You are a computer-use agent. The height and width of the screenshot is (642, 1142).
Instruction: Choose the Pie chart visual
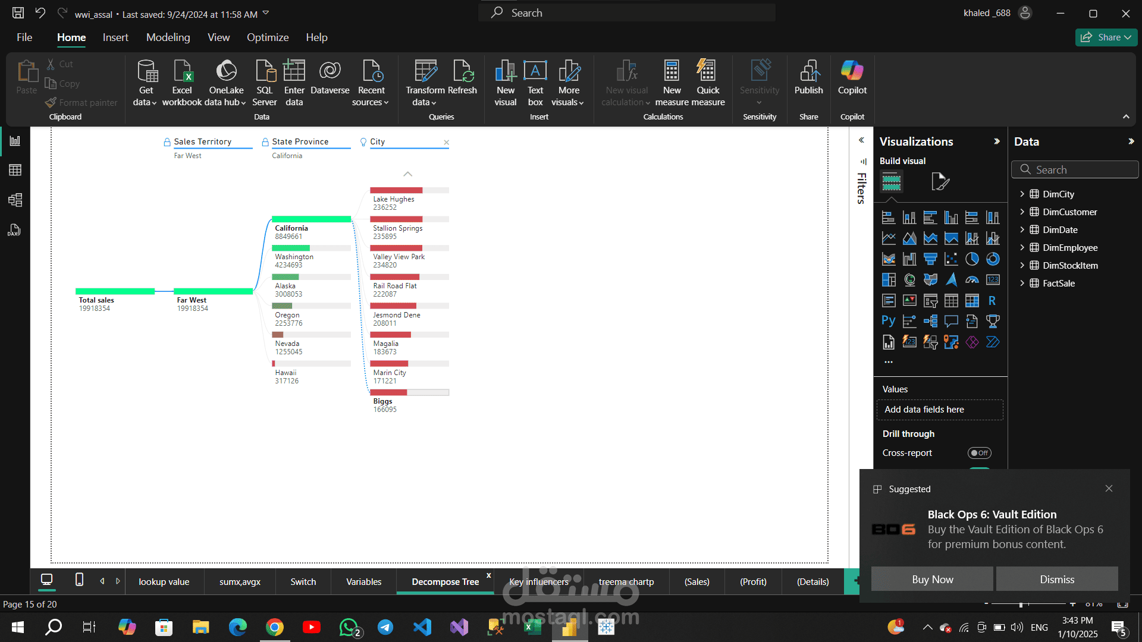(972, 259)
